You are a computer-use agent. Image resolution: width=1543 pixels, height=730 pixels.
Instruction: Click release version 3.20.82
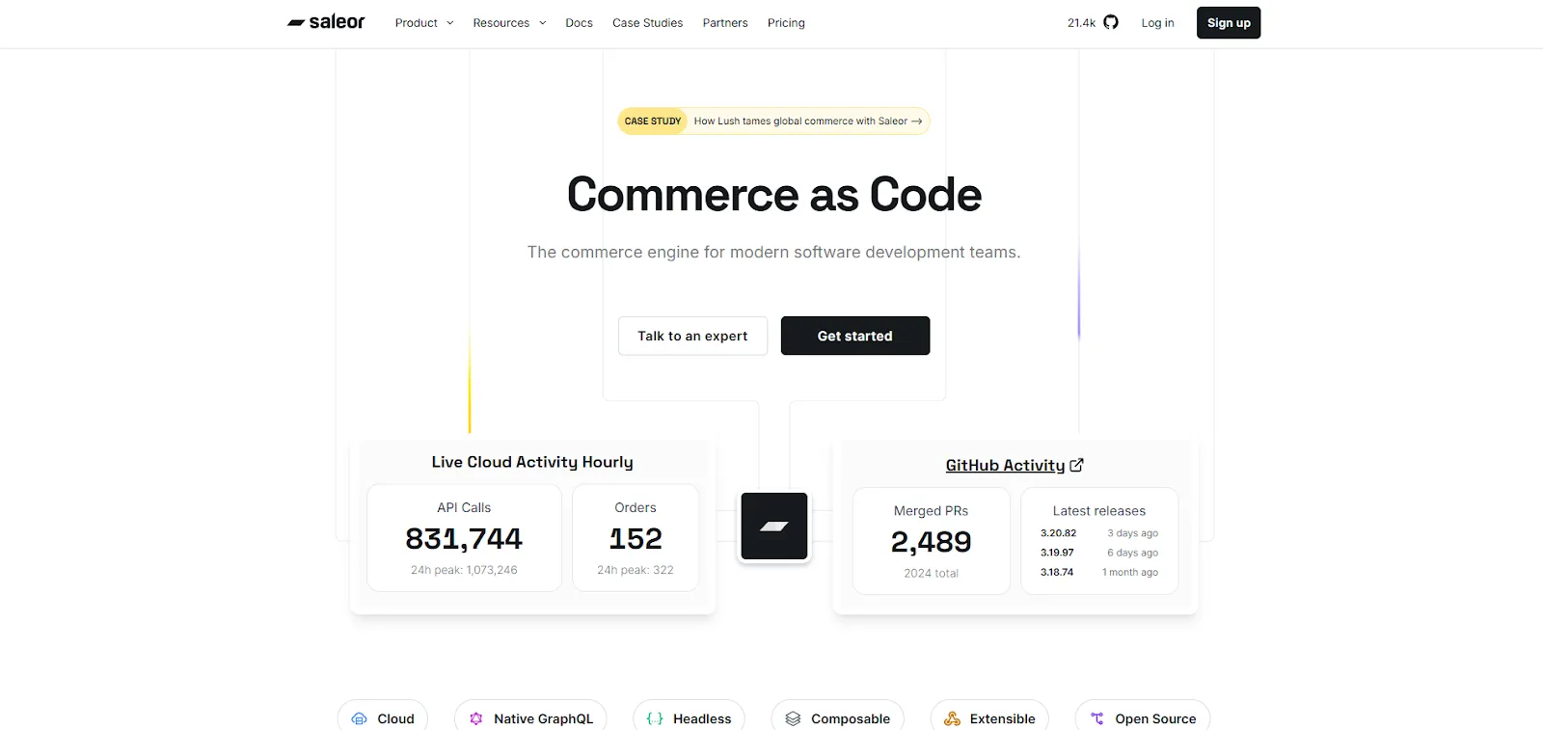1058,533
